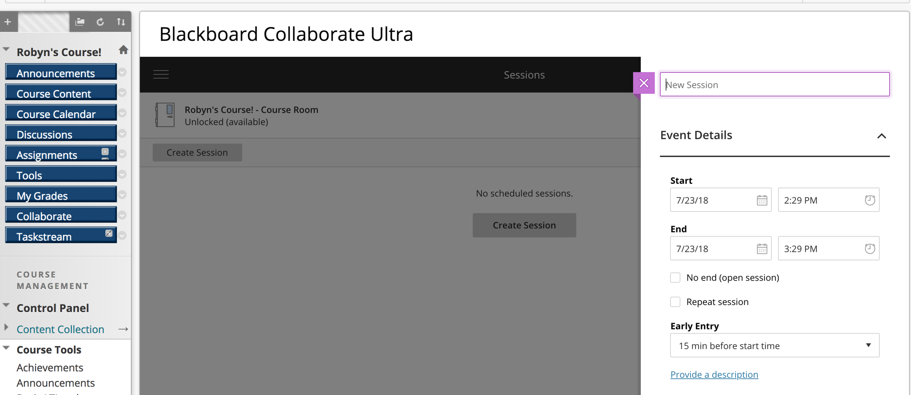Check the No end (open session) box
Image resolution: width=911 pixels, height=395 pixels.
click(675, 278)
